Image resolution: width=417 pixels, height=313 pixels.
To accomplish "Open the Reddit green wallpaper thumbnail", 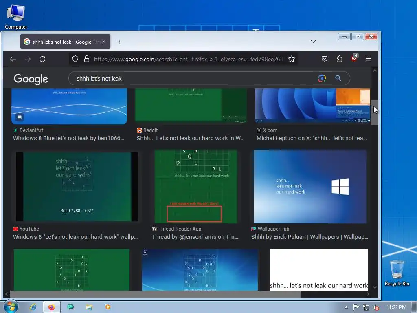I will pos(191,106).
